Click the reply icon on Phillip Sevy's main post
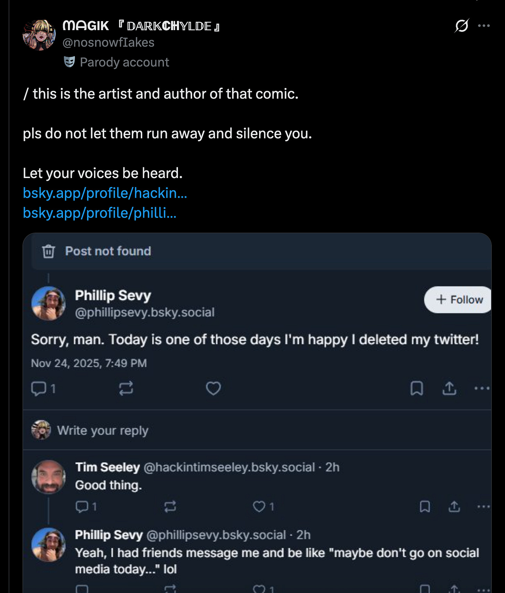 [x=39, y=388]
